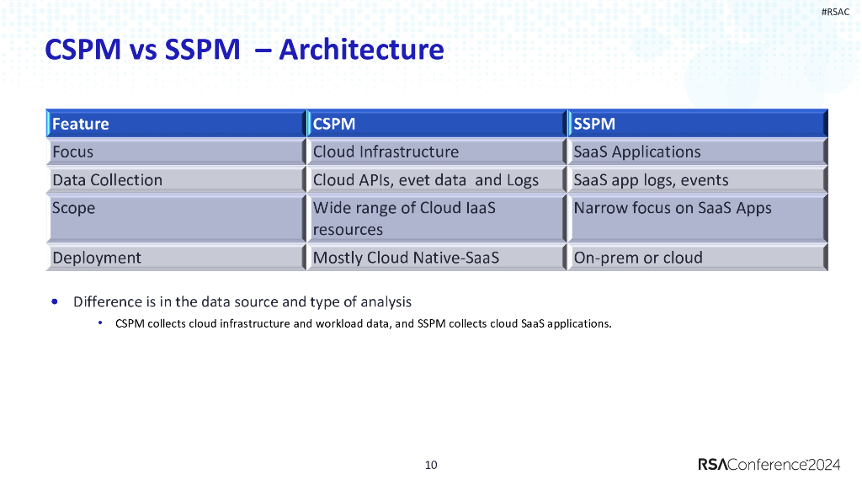The image size is (862, 485).
Task: Click the 'Feature' header cell
Action: pyautogui.click(x=176, y=123)
